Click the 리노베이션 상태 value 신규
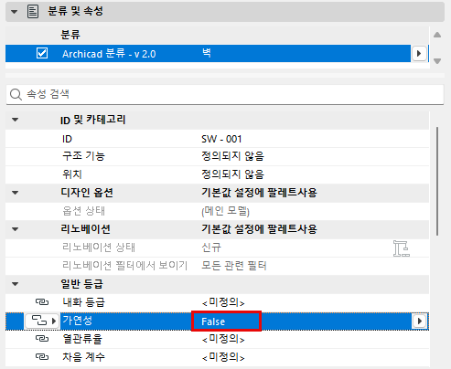The height and width of the screenshot is (369, 451). (x=211, y=248)
